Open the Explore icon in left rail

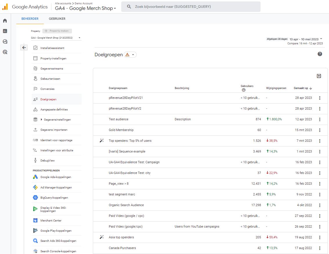(5, 41)
